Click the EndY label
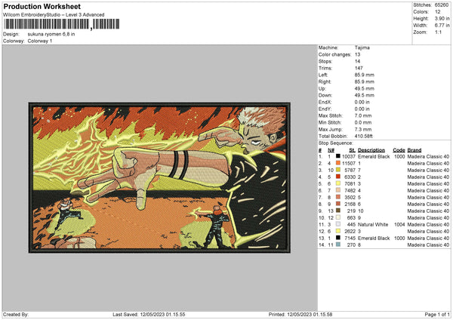Image resolution: width=453 pixels, height=320 pixels. 325,109
